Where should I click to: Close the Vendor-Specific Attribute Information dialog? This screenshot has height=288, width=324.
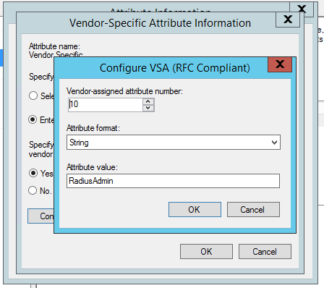(288, 20)
